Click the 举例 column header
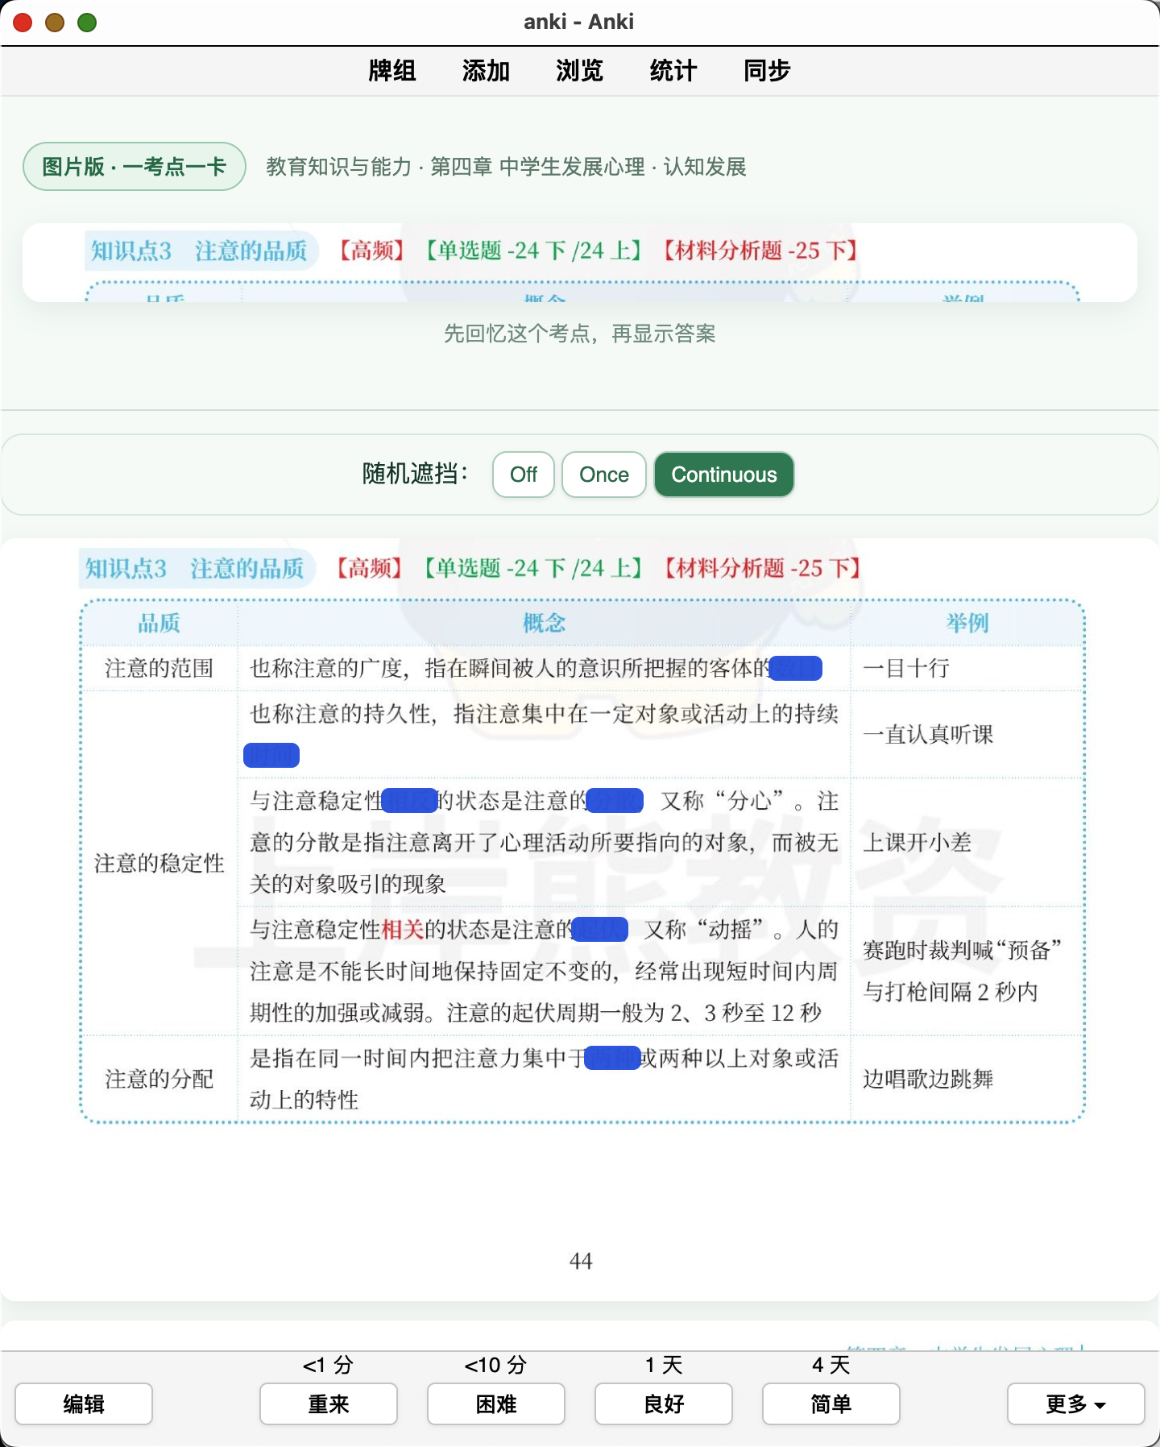This screenshot has height=1447, width=1160. [x=967, y=623]
